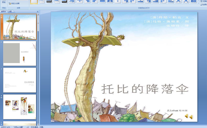Click the thumbnail pane scroll-down arrow
The height and width of the screenshot is (128, 207).
pos(38,125)
